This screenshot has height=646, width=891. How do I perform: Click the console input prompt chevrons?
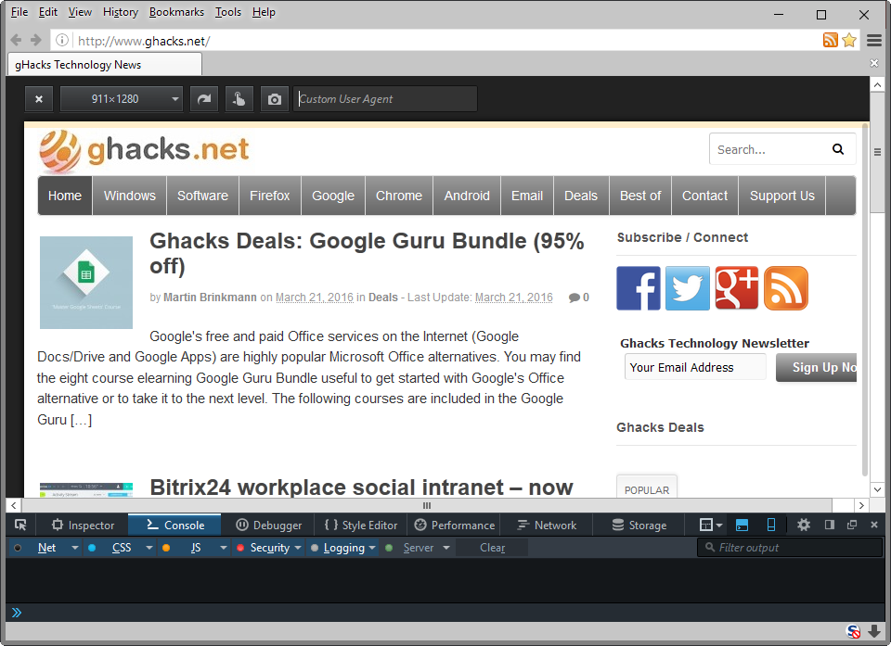click(17, 613)
